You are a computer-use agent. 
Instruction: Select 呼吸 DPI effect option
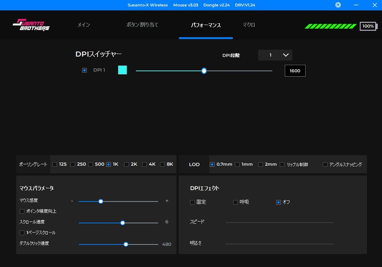tap(236, 202)
